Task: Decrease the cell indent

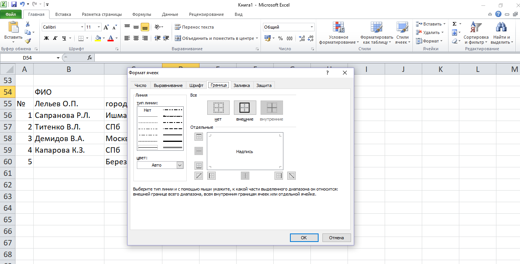Action: tap(157, 38)
